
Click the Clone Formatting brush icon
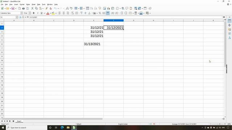[x=46, y=8]
